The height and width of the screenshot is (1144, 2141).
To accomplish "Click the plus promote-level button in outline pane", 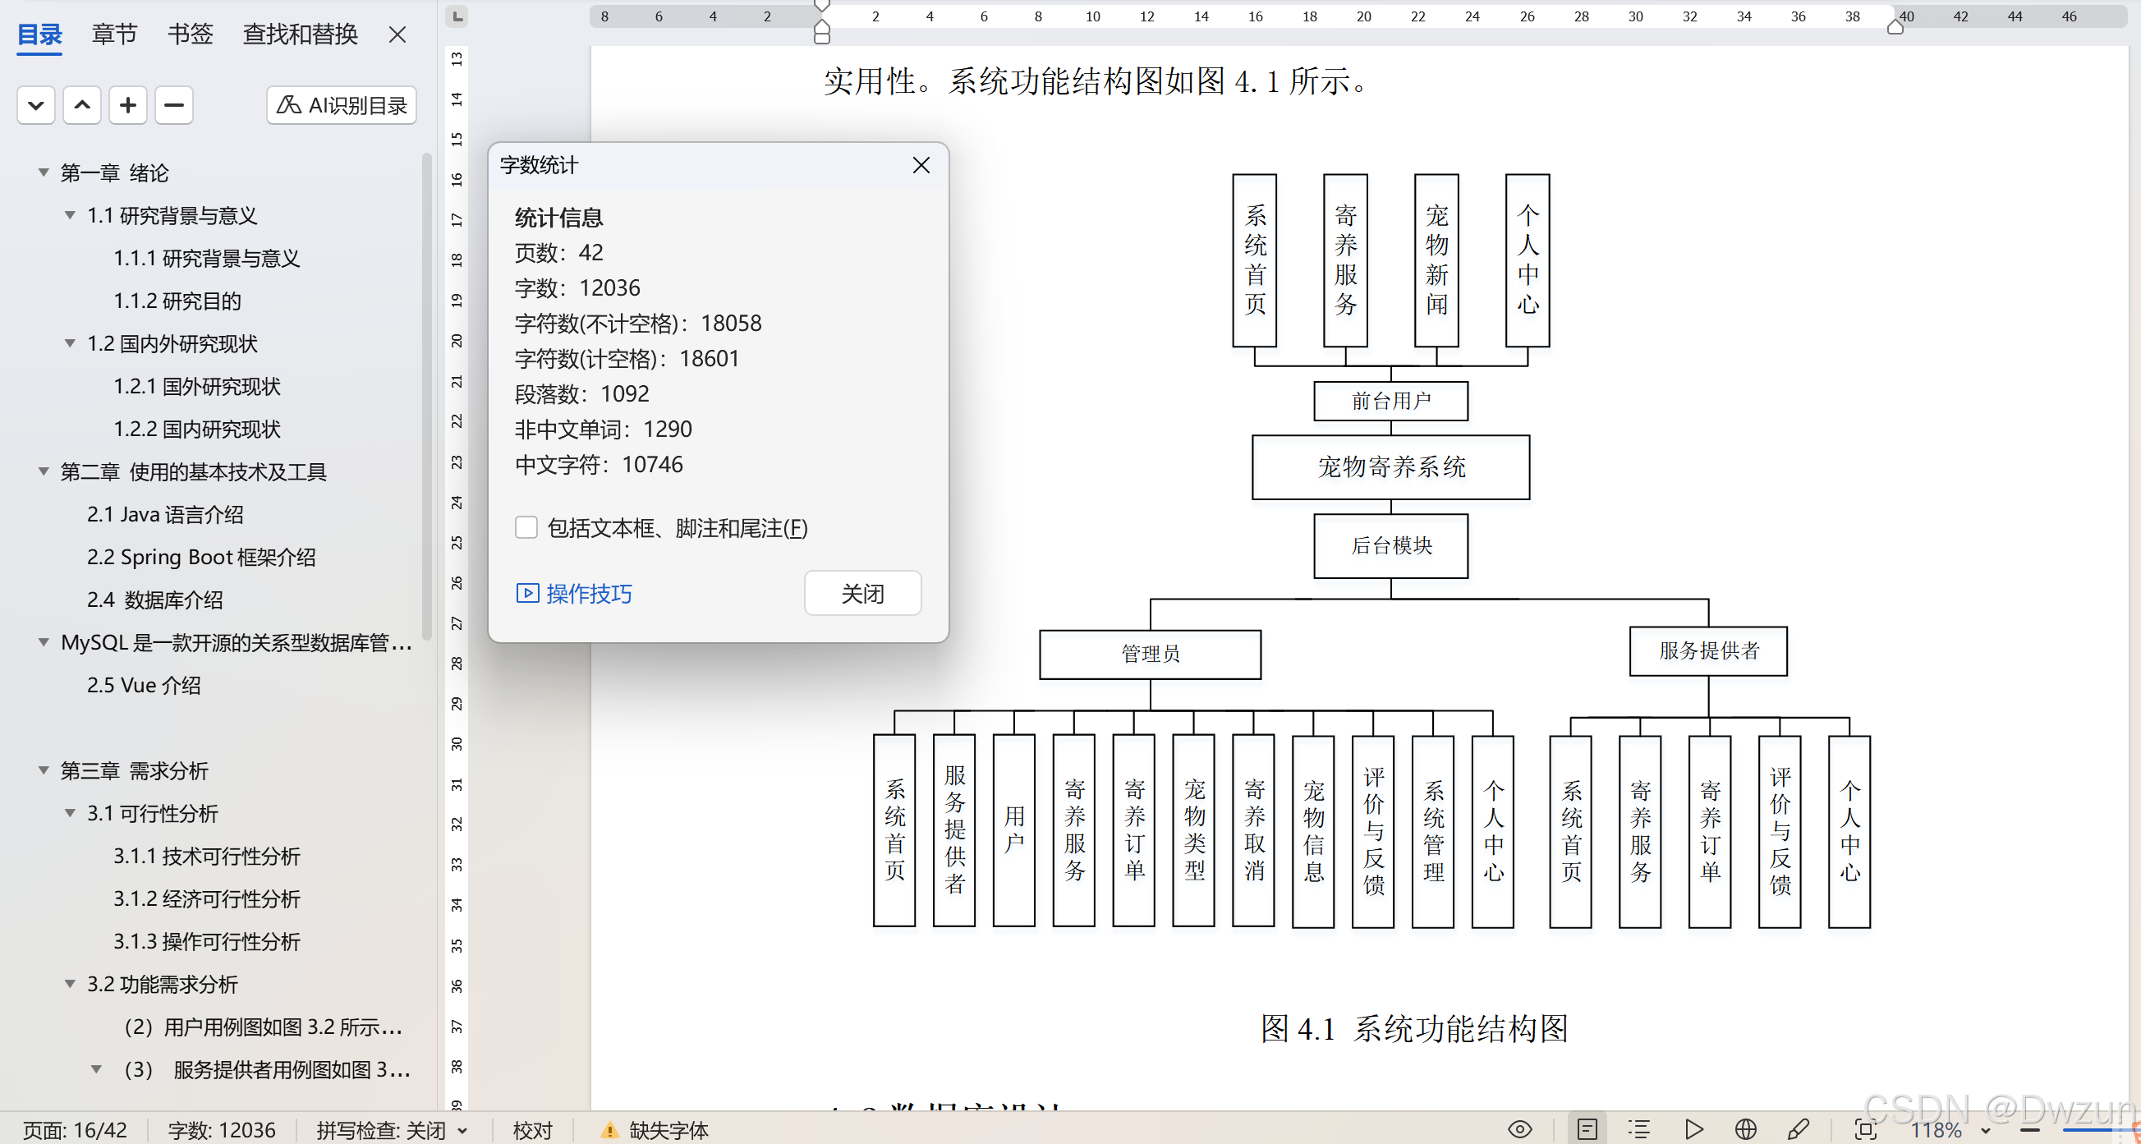I will (127, 105).
